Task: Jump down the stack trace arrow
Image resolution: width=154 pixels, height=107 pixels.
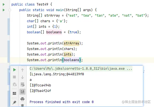Action: point(22,77)
